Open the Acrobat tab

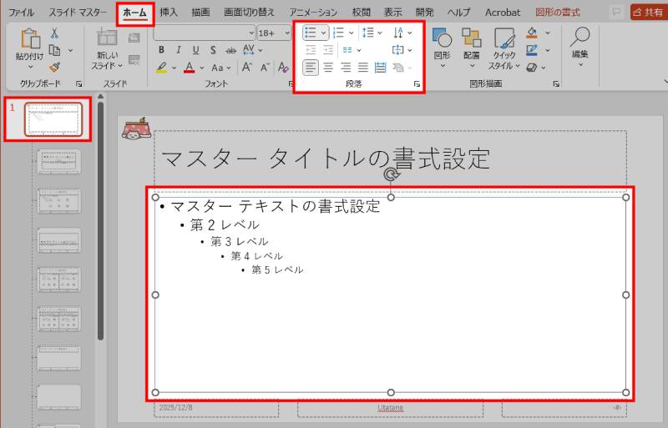503,13
